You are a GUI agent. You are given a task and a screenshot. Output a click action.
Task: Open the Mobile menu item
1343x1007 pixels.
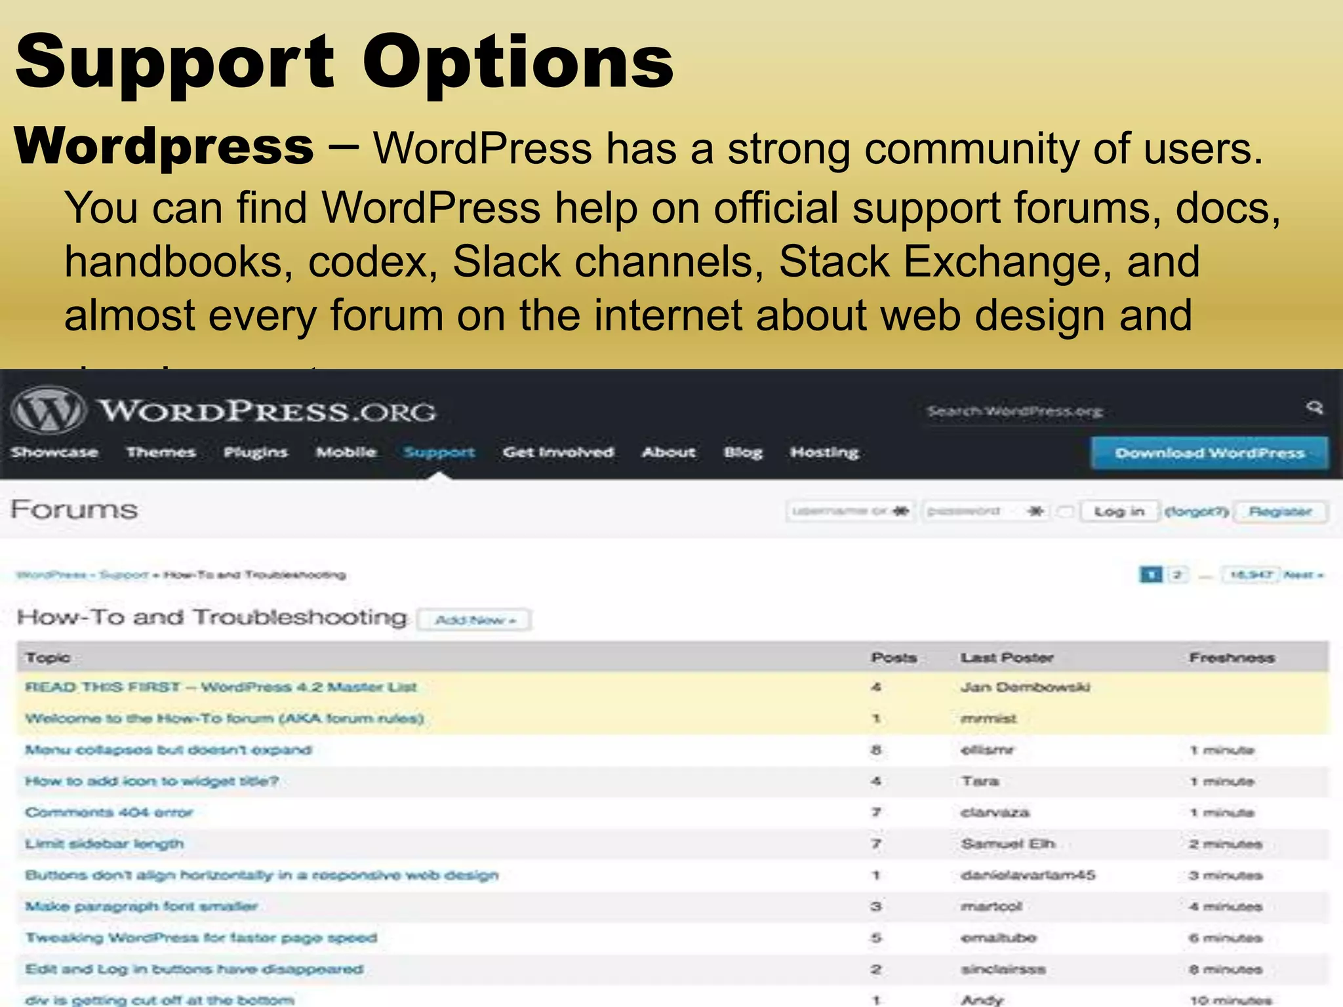click(x=346, y=452)
